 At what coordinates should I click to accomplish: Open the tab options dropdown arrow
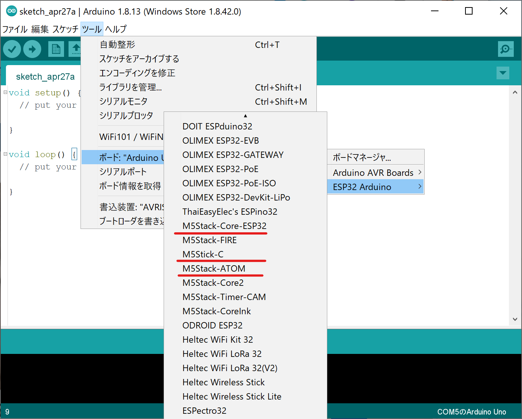503,73
